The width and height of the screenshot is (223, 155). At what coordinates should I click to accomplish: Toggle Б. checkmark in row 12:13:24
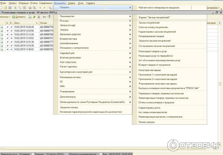coord(12,34)
